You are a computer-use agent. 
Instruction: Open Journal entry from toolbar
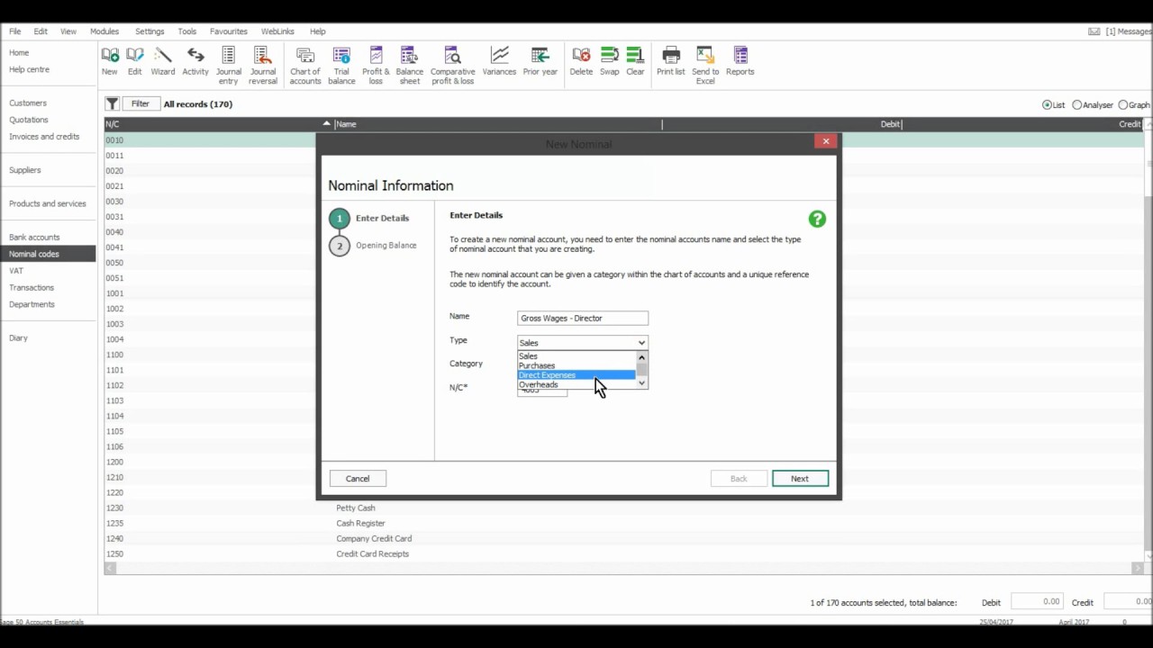229,66
